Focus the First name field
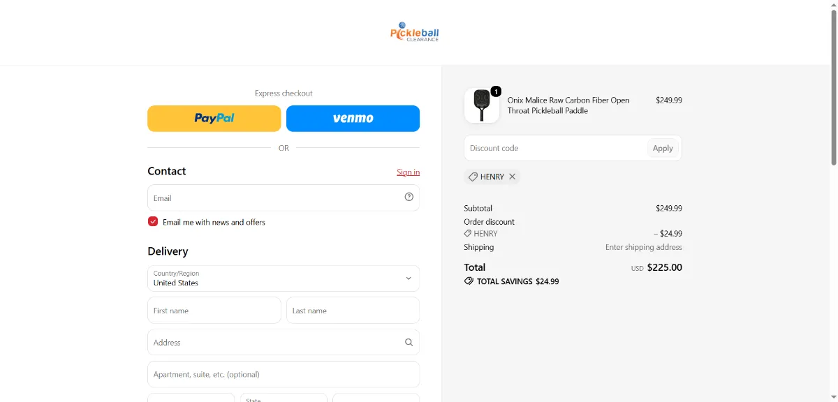This screenshot has height=402, width=838. point(214,311)
